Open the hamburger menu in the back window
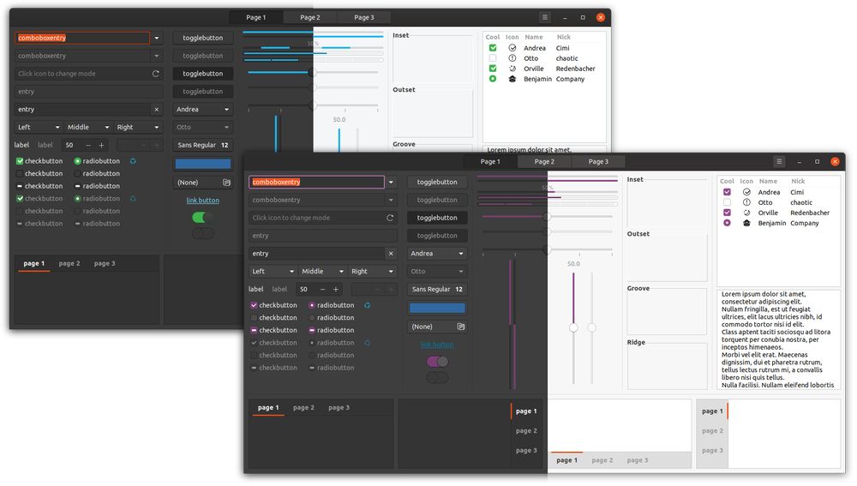 [545, 17]
